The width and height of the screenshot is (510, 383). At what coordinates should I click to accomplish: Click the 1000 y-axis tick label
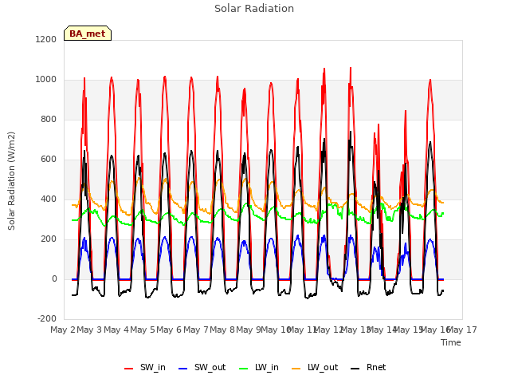pyautogui.click(x=46, y=79)
